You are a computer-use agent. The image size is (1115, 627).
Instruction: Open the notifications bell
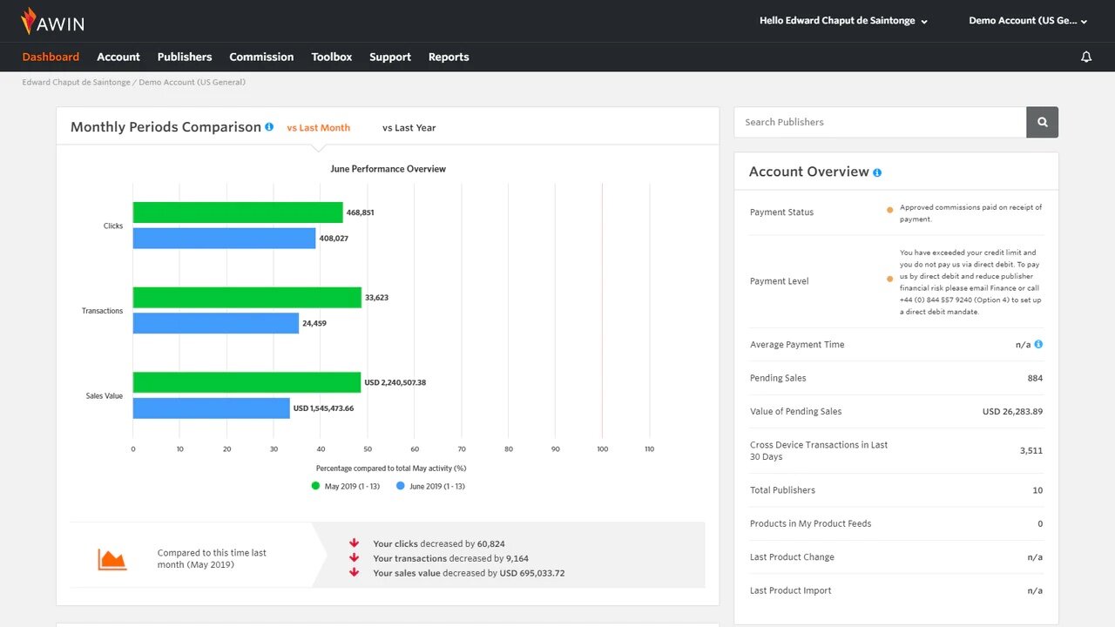pos(1086,57)
